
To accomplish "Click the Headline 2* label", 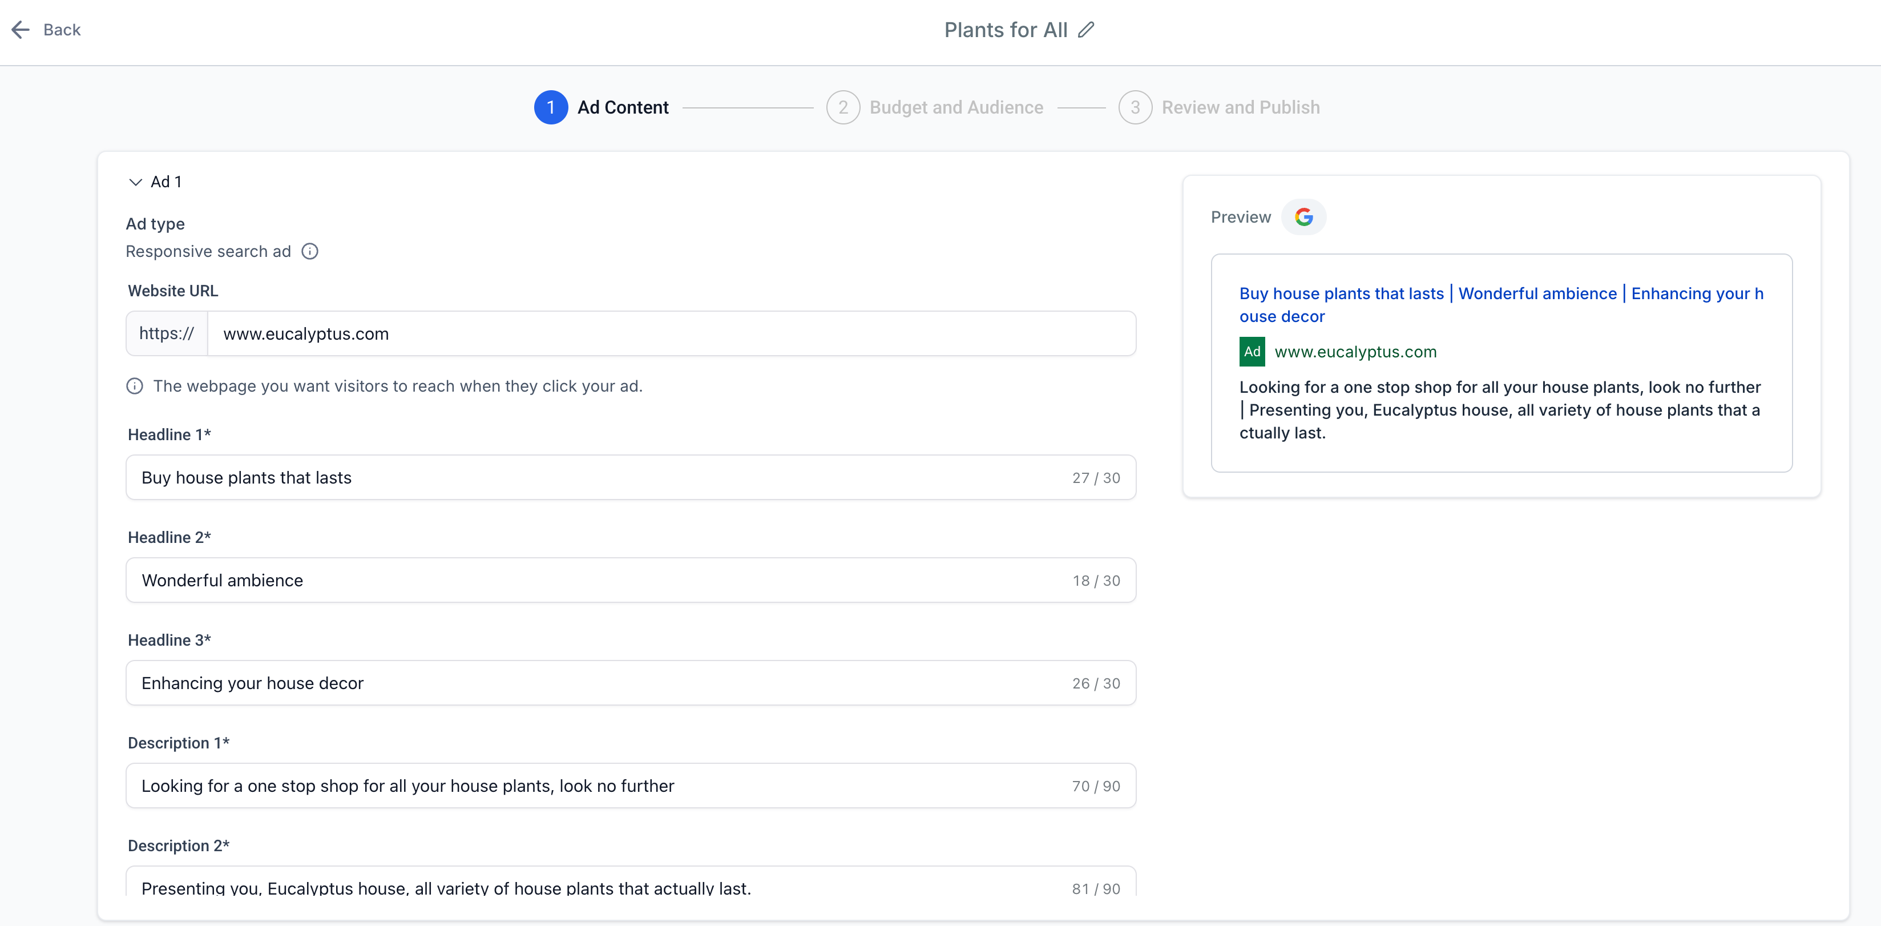I will (169, 537).
